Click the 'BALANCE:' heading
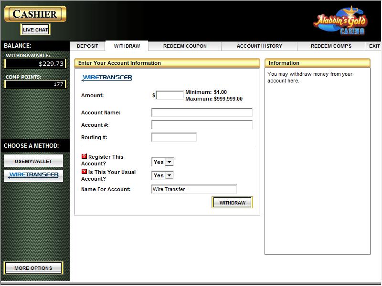382x286 pixels. pos(18,46)
